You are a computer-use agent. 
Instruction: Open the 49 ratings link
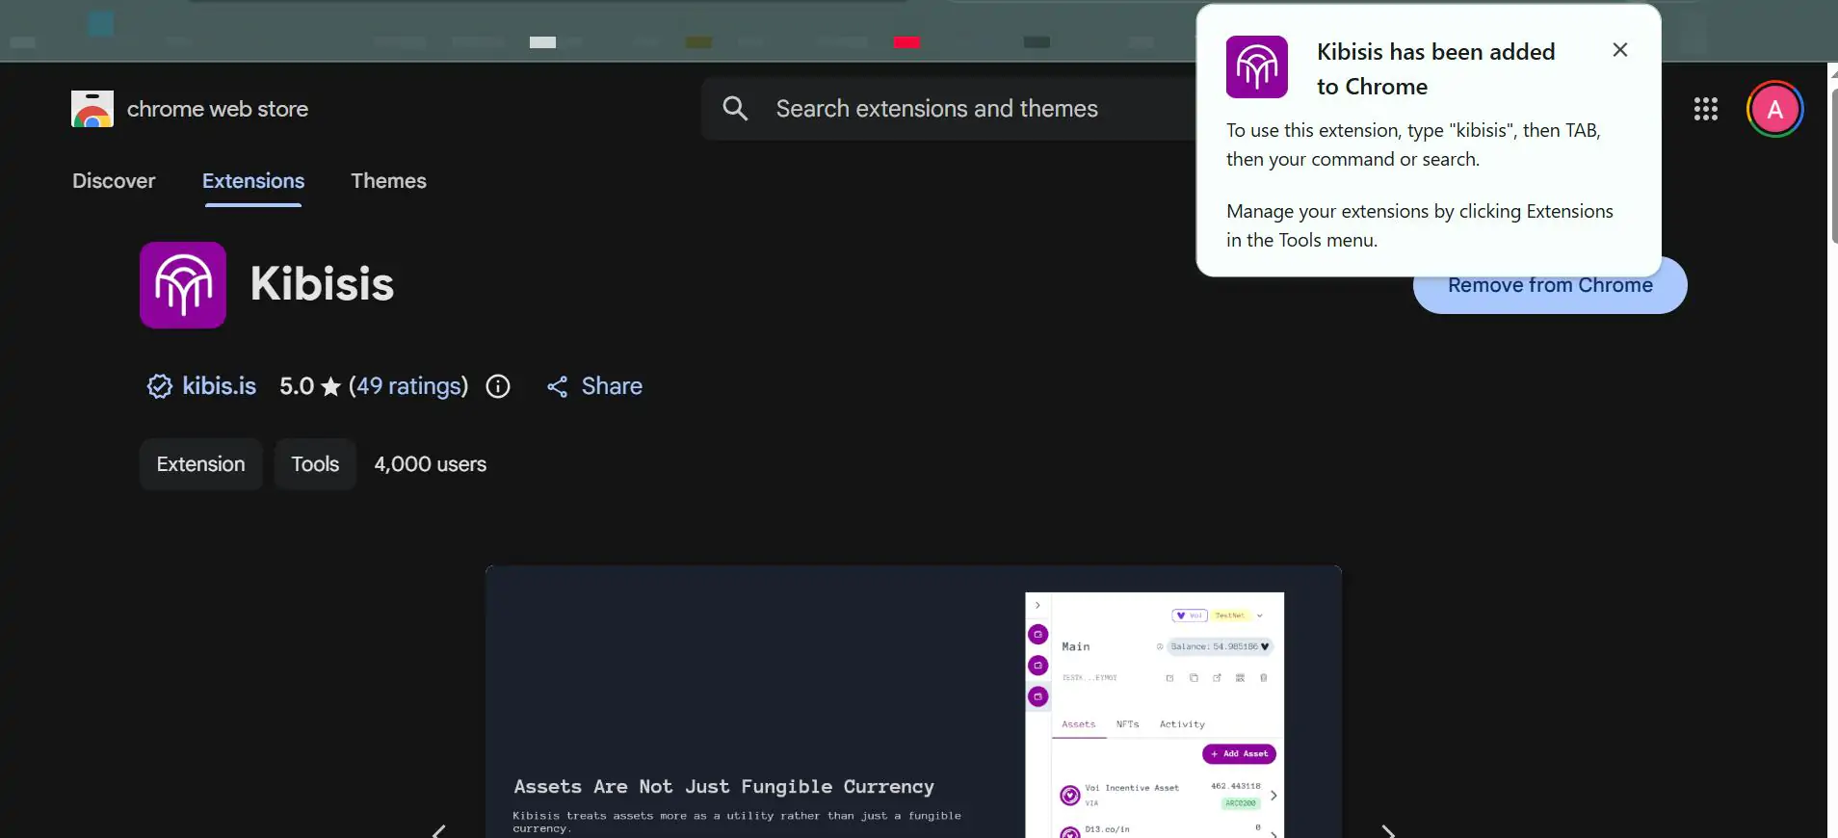pos(408,386)
